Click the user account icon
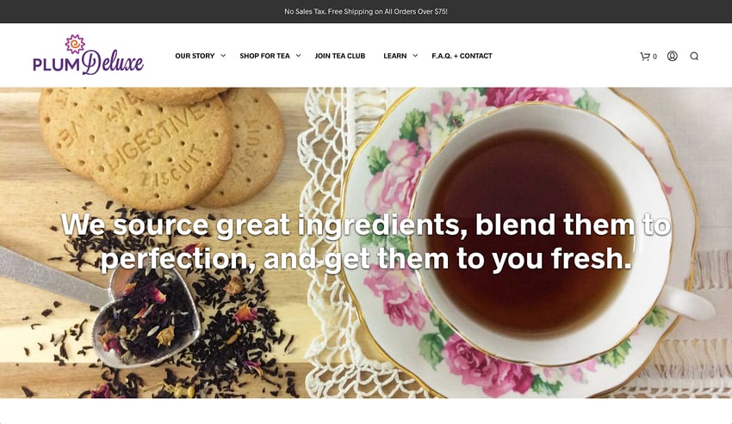The image size is (732, 424). pos(673,56)
